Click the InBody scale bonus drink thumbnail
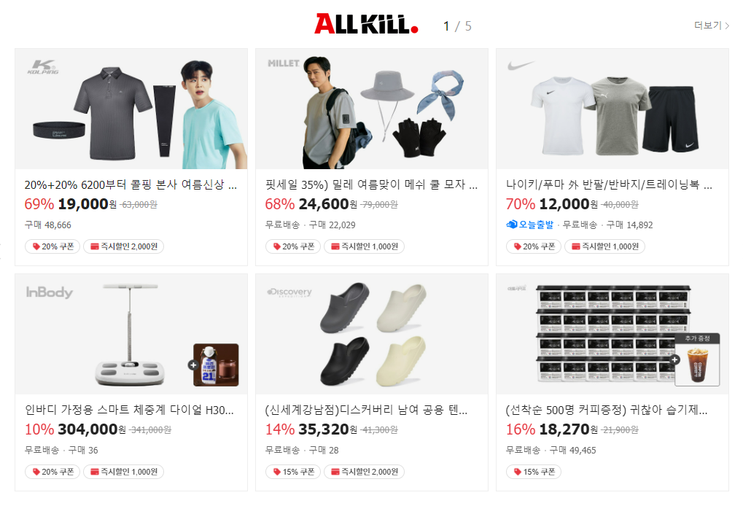The image size is (743, 506). click(x=216, y=365)
